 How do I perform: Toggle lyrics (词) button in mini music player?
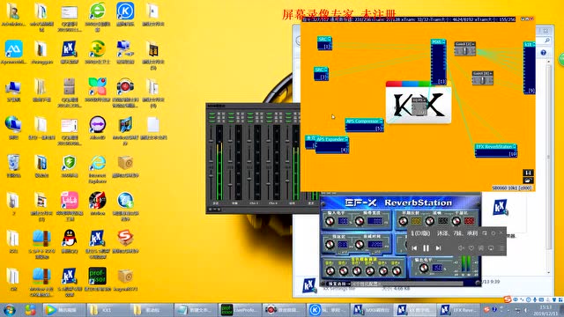pos(481,248)
